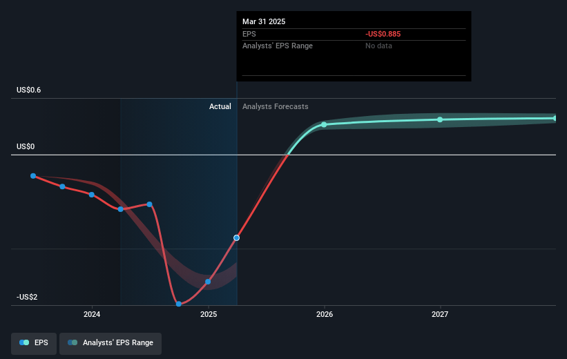This screenshot has height=359, width=567.
Task: Click the highlighted Mar 31 2025 EPS data point
Action: pos(236,237)
